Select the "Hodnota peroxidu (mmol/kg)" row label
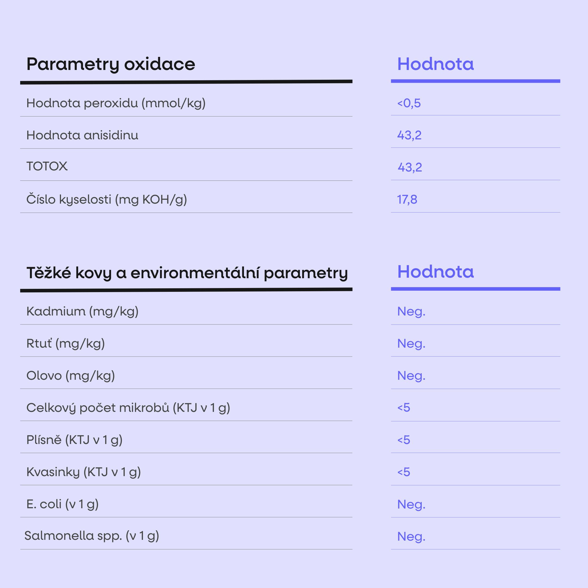This screenshot has width=588, height=588. pyautogui.click(x=116, y=103)
